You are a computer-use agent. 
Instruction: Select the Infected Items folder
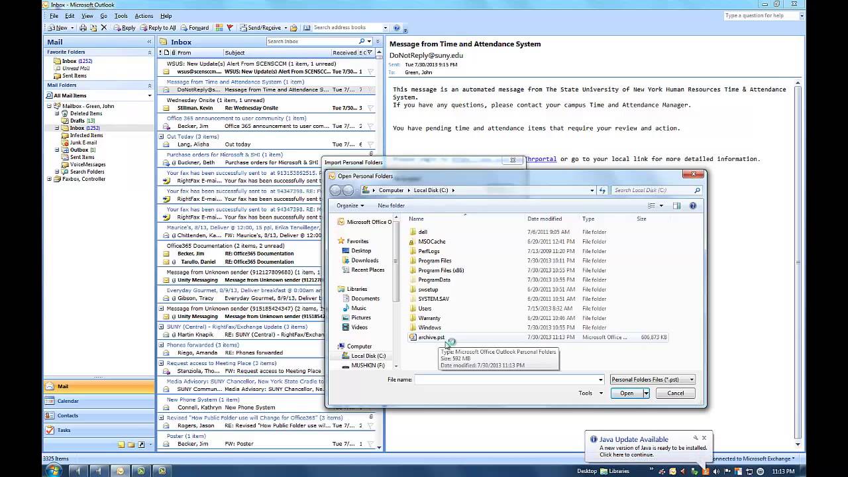(85, 135)
